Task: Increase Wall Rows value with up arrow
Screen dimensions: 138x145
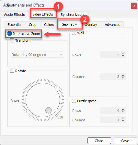Action: [123, 54]
